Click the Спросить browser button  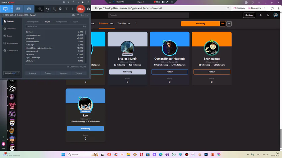239,8
